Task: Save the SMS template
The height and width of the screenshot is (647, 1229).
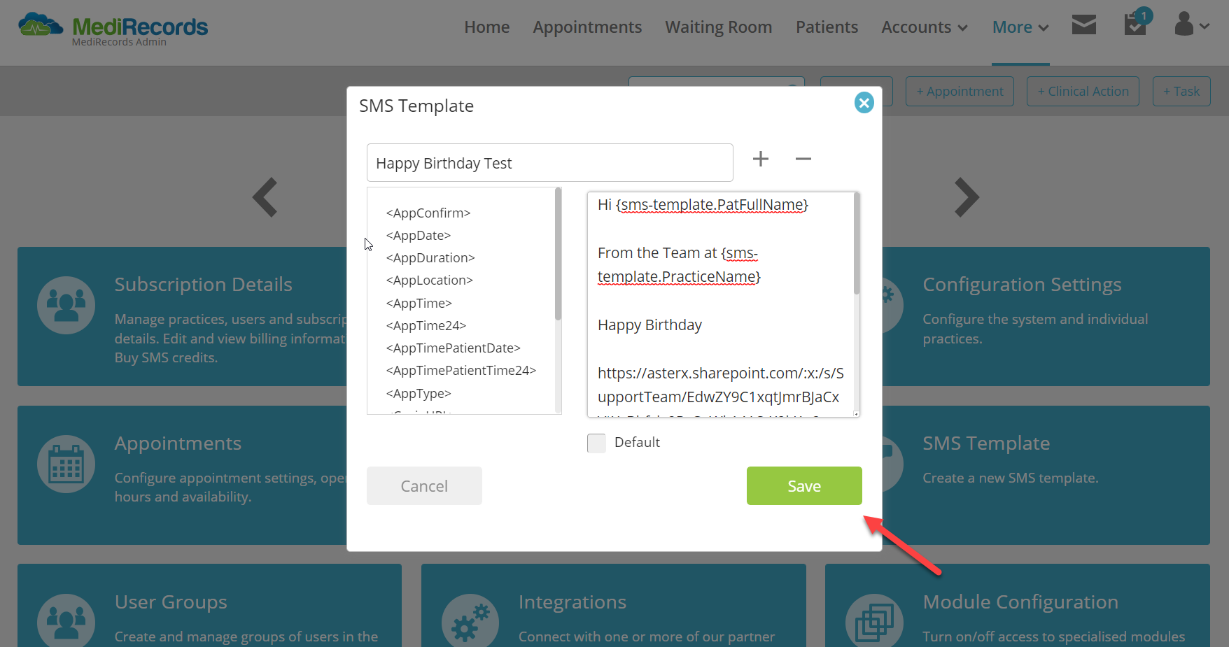Action: (804, 485)
